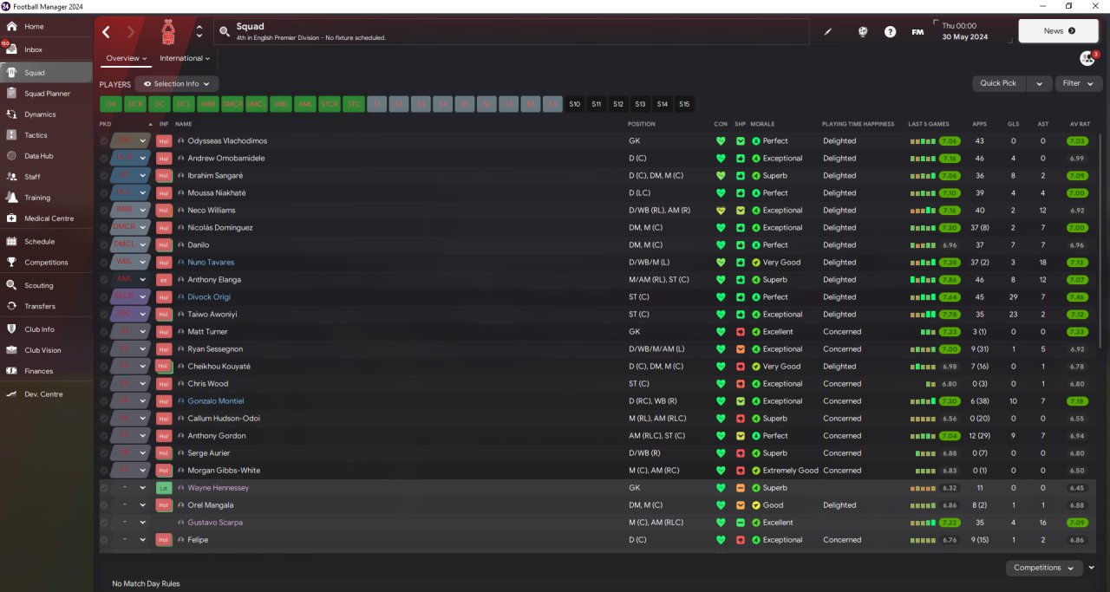Viewport: 1110px width, 592px height.
Task: Open the Home sidebar icon
Action: point(11,27)
